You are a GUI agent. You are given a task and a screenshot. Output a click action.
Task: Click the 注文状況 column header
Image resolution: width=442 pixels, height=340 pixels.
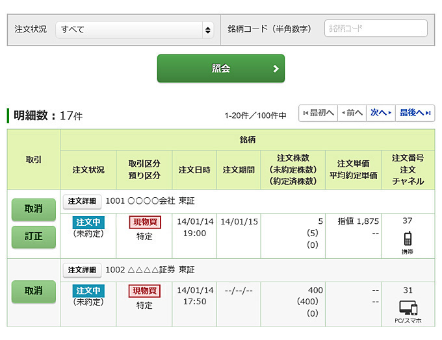(x=88, y=170)
